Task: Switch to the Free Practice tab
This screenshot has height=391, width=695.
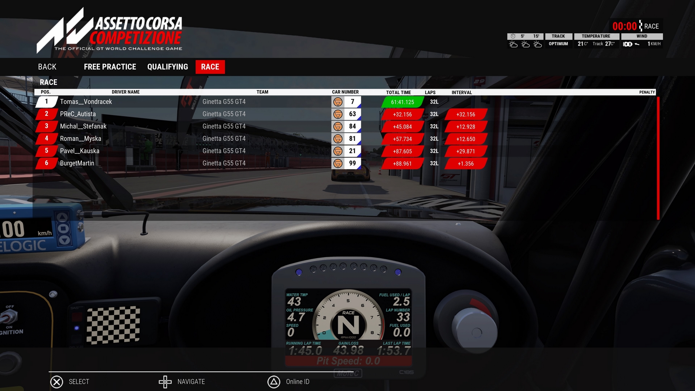Action: [110, 67]
